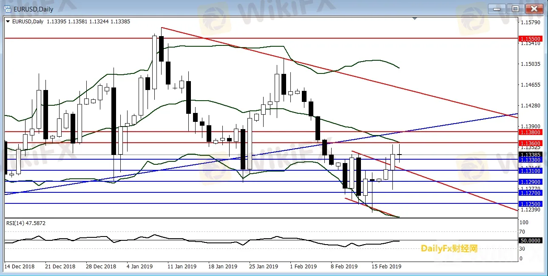
Task: Click the red 1.13800 resistance label
Action: click(x=530, y=132)
